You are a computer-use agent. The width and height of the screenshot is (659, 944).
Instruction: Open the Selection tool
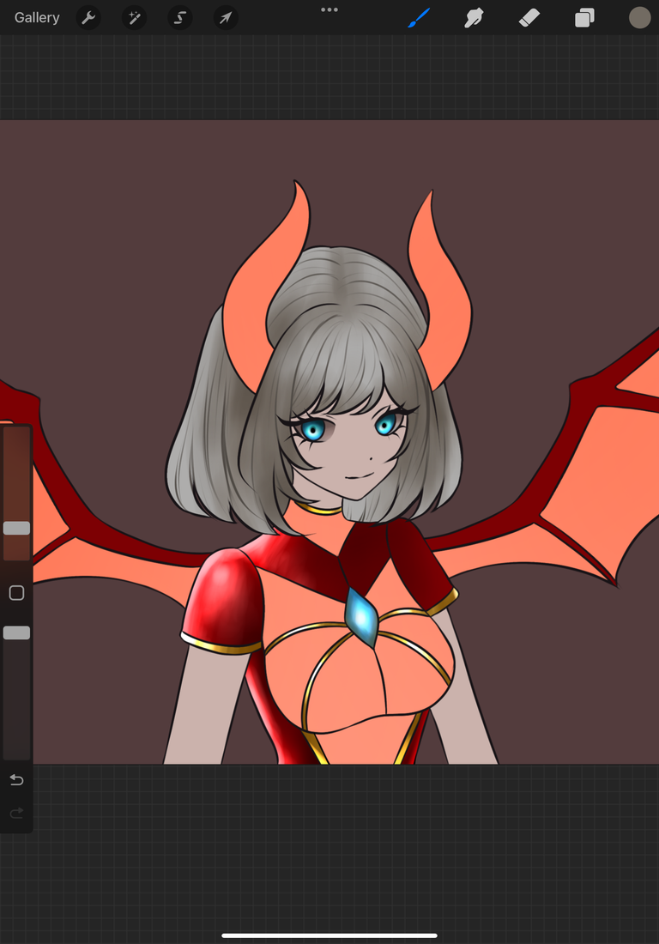click(180, 17)
